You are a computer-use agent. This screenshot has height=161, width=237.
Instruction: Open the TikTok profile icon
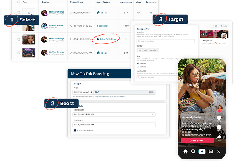(219, 151)
